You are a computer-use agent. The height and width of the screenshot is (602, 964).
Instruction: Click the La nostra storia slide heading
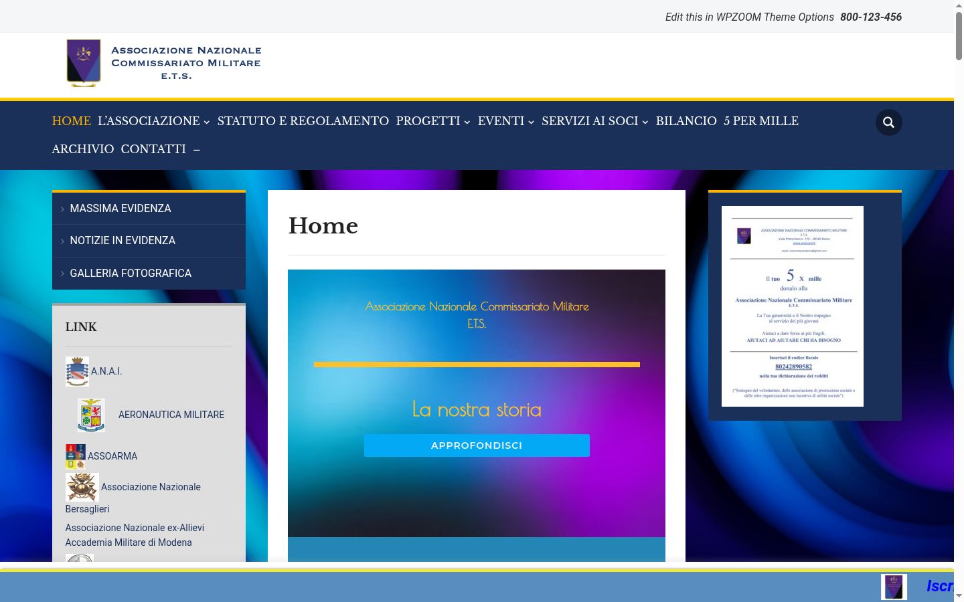pyautogui.click(x=477, y=409)
